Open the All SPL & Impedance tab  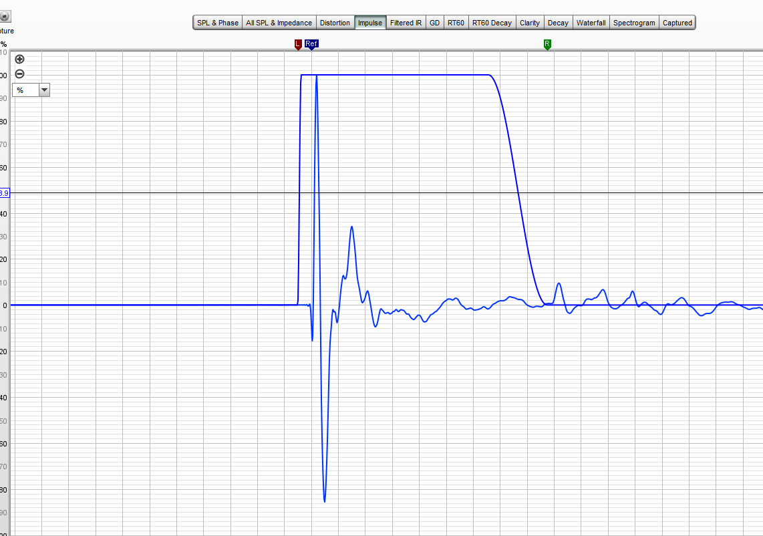279,23
